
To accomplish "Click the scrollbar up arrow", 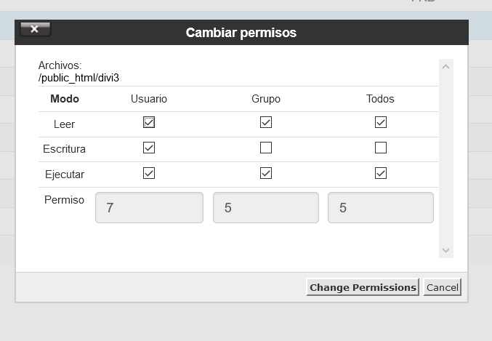I will [446, 67].
